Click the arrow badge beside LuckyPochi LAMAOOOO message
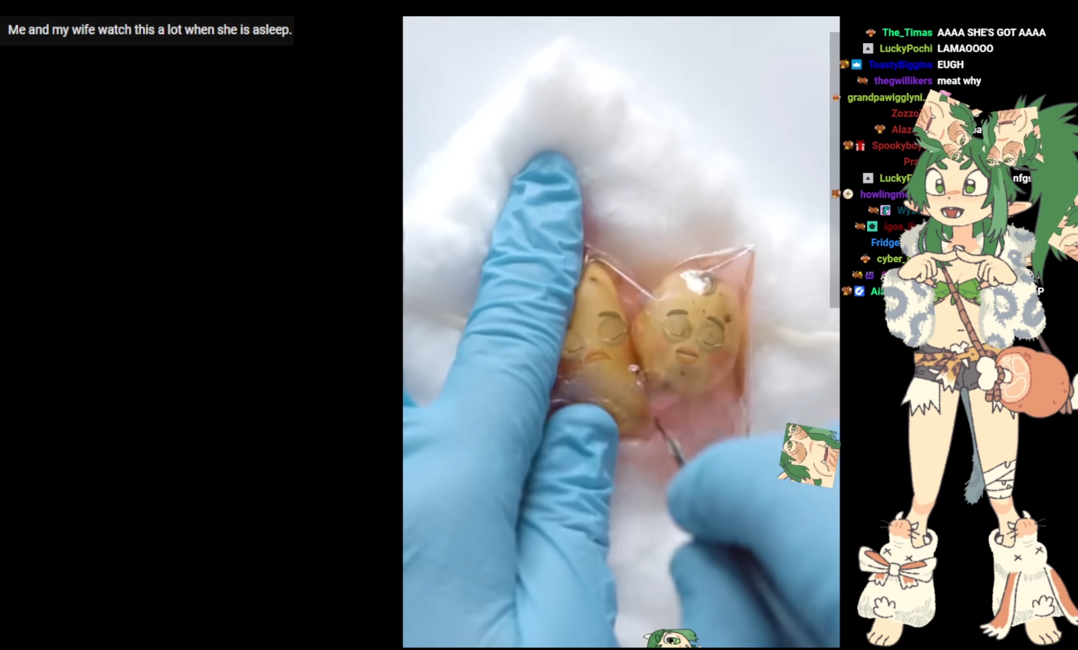The width and height of the screenshot is (1078, 650). click(868, 49)
